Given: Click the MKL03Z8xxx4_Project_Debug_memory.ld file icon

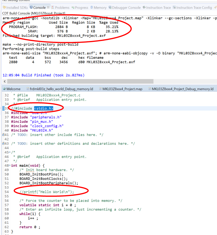Looking at the screenshot, I should tap(150, 89).
